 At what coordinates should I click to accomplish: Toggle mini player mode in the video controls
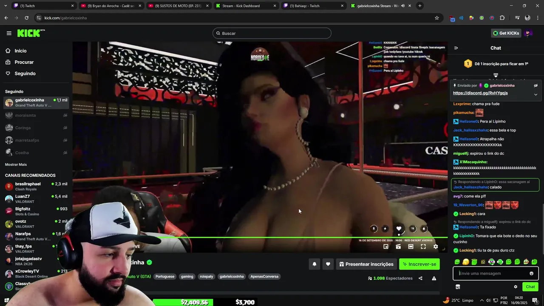pyautogui.click(x=386, y=246)
